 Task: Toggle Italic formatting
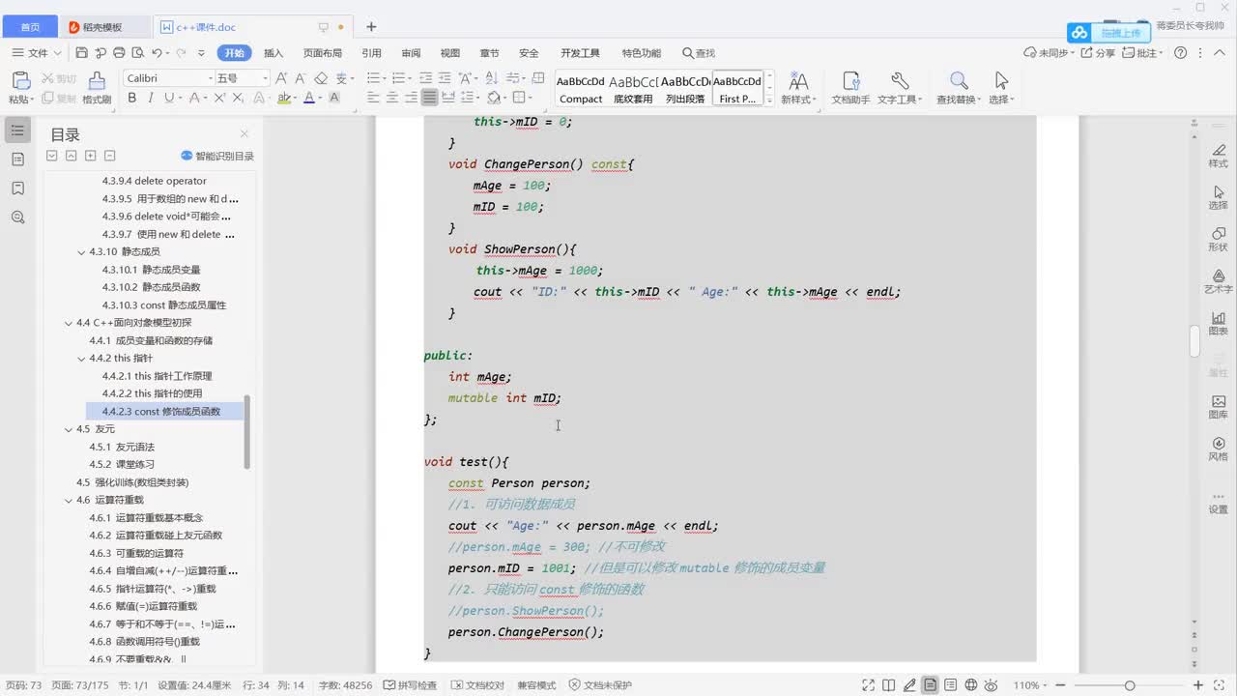(x=151, y=98)
